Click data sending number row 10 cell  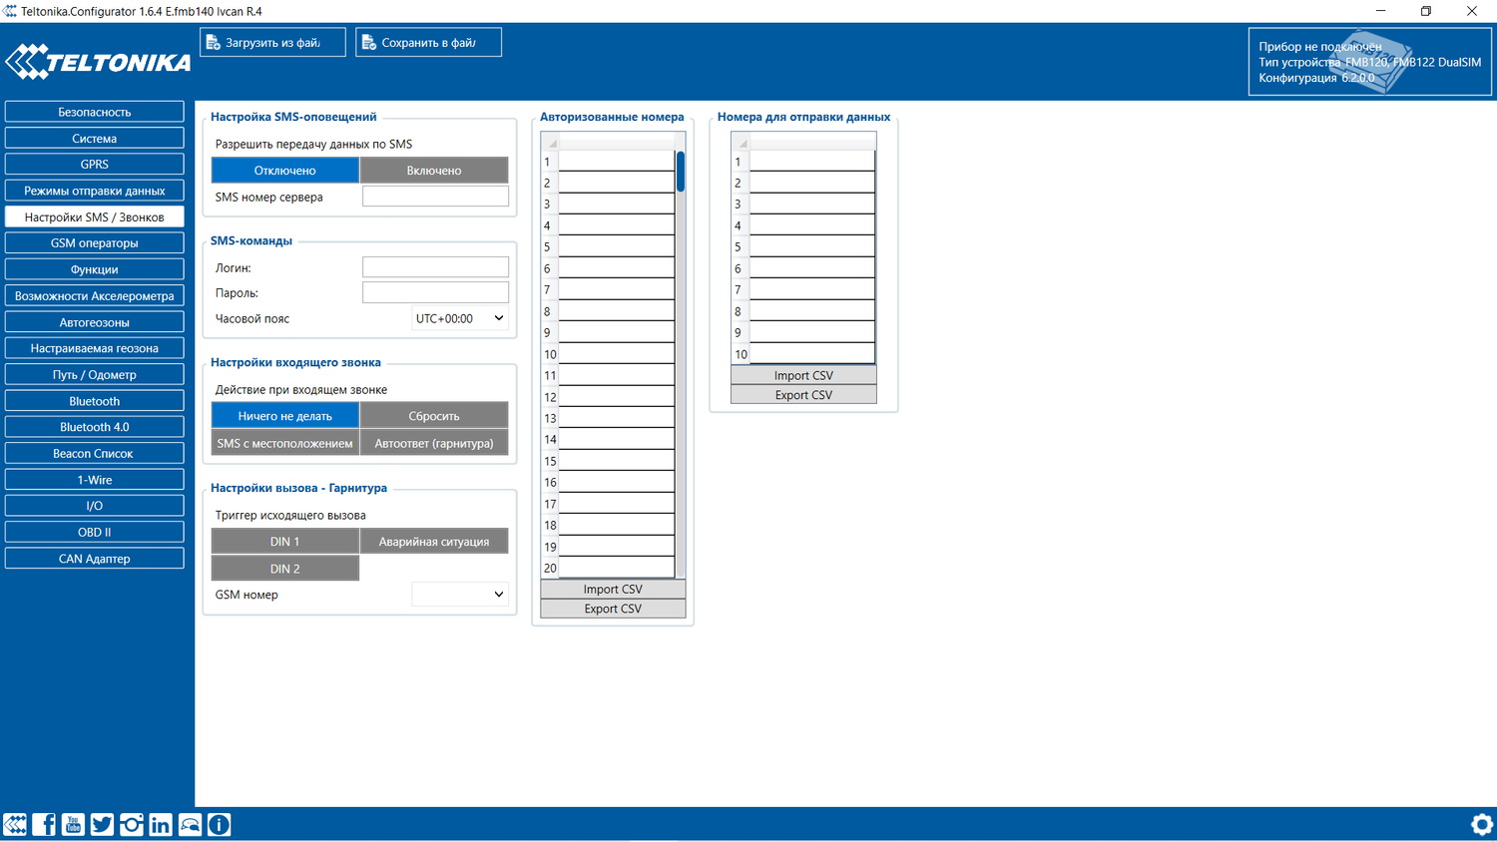[x=811, y=354]
